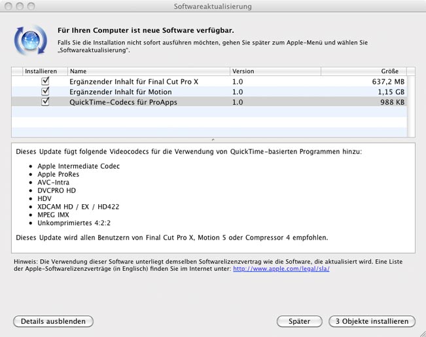The height and width of the screenshot is (337, 426).
Task: Click 3 Objekte installieren button
Action: pos(372,321)
